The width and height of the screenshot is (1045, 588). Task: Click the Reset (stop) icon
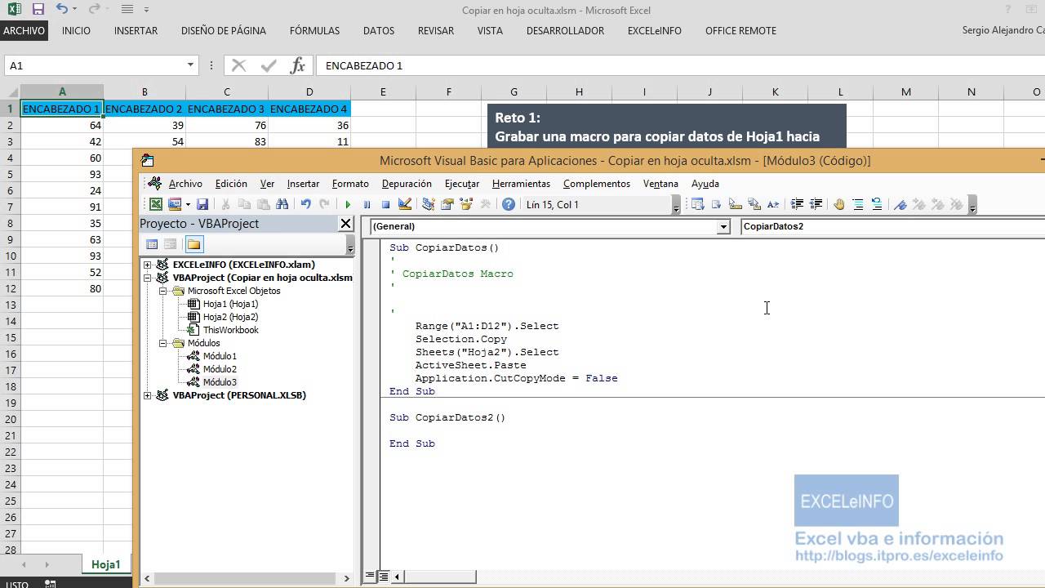point(385,204)
